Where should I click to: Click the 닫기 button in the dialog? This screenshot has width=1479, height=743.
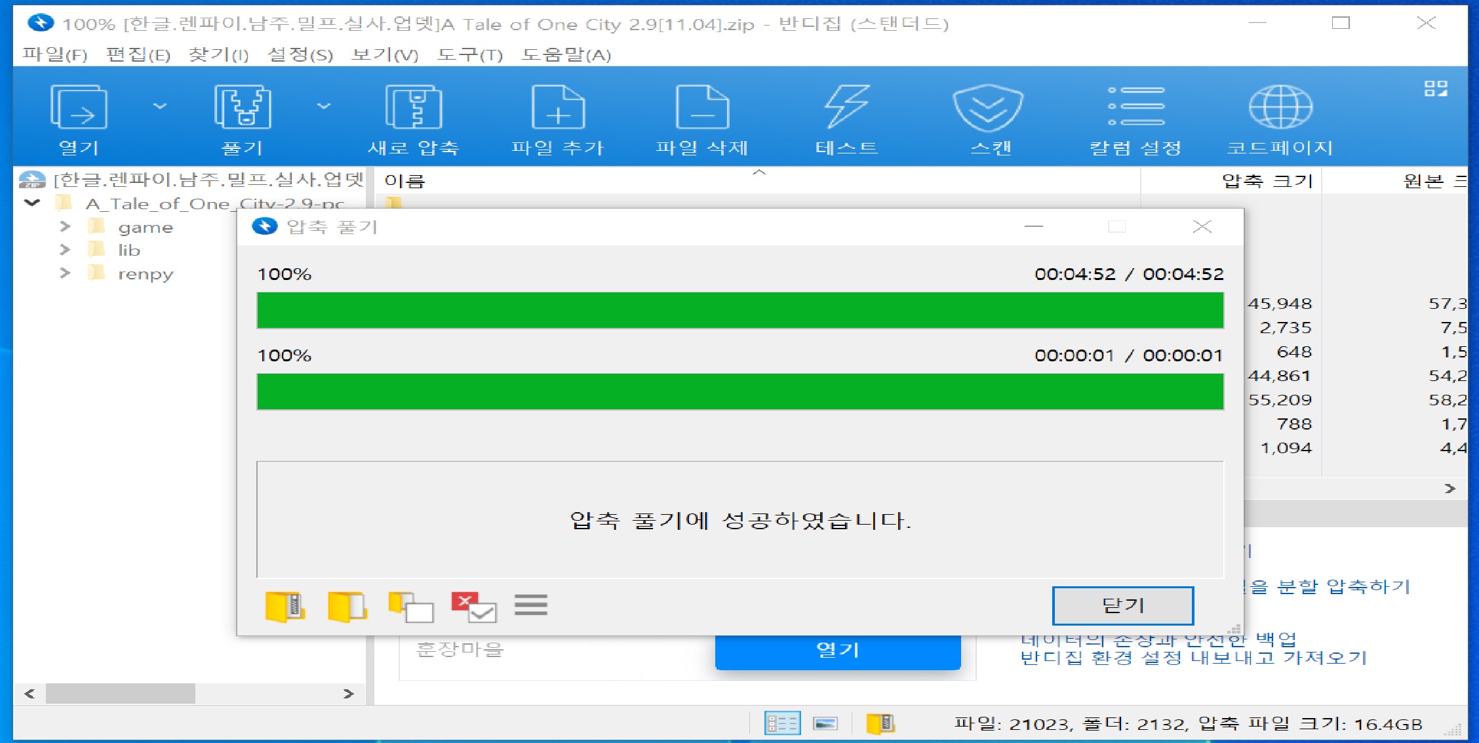pos(1122,605)
